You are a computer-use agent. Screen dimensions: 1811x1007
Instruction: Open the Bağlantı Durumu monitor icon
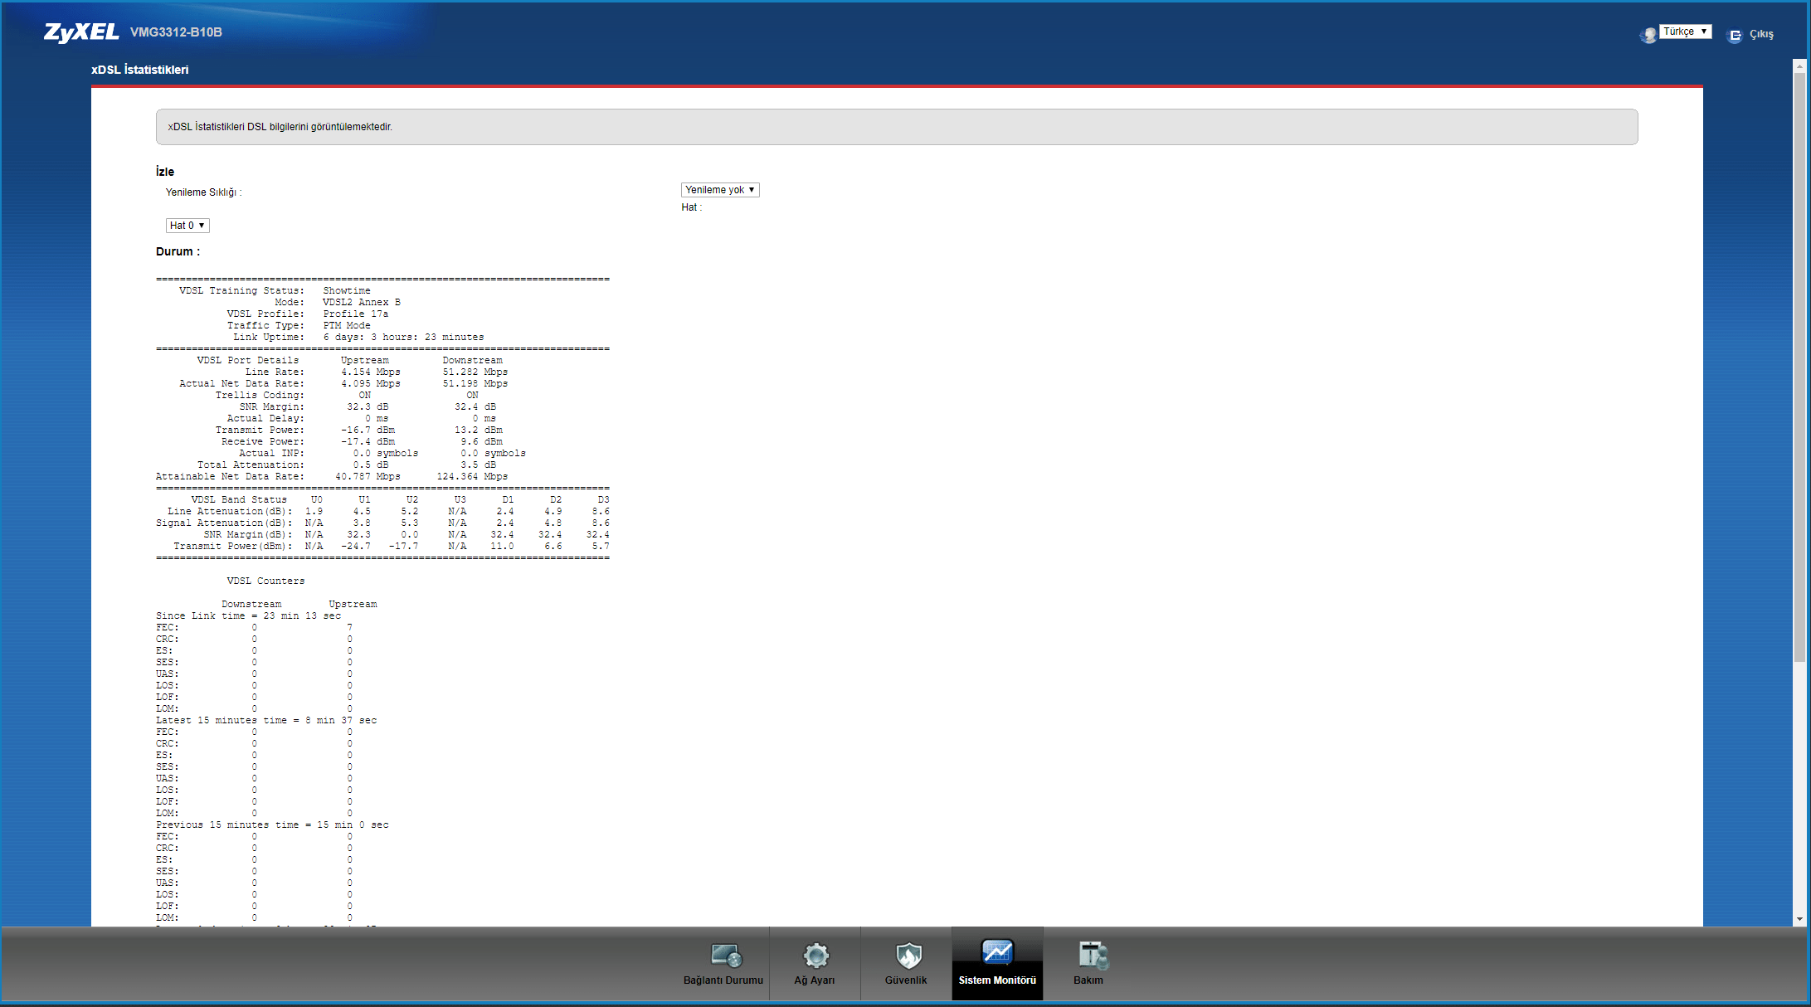[x=726, y=956]
